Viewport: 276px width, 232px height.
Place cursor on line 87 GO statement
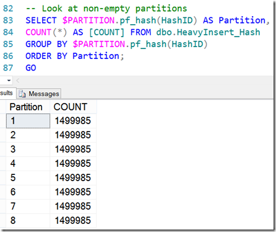pos(31,68)
